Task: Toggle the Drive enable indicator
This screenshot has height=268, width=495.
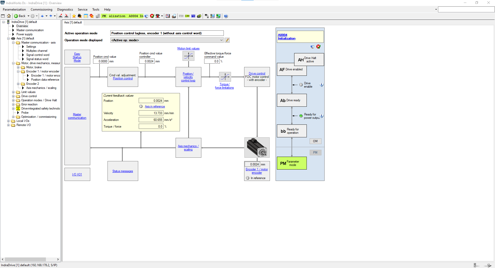Action: (x=301, y=85)
